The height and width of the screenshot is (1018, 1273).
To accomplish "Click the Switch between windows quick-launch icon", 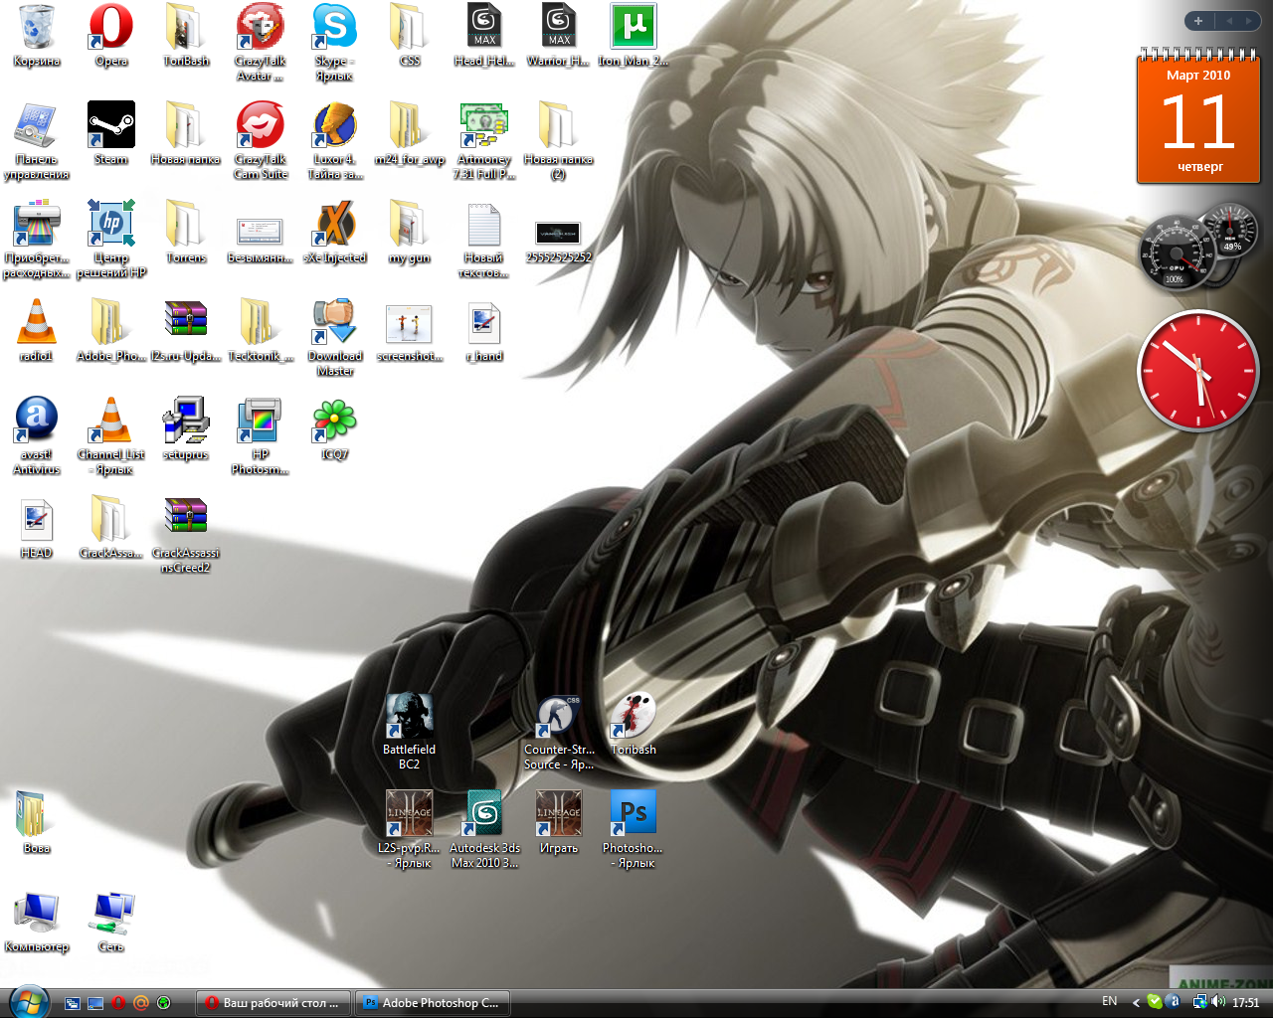I will click(73, 1003).
